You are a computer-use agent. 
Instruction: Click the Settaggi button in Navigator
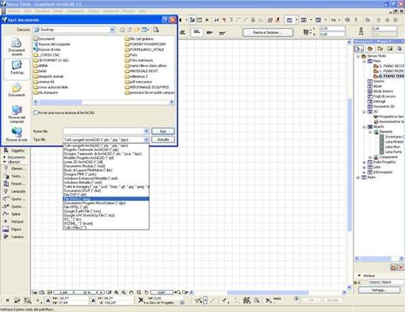click(379, 290)
